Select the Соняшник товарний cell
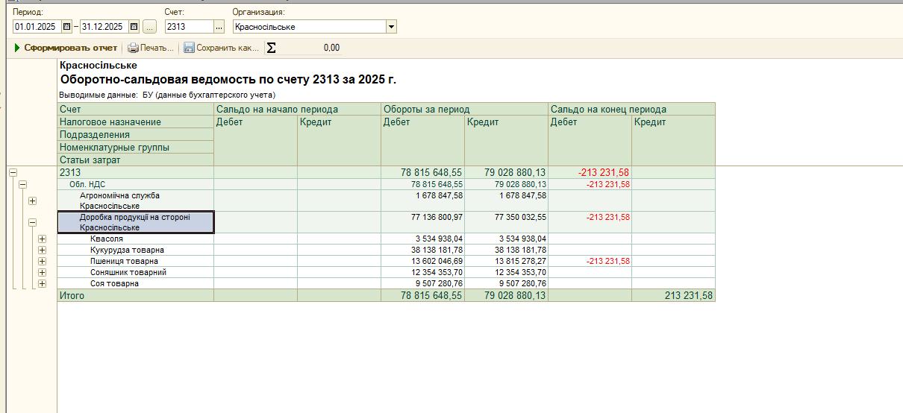The height and width of the screenshot is (413, 903). [x=136, y=272]
